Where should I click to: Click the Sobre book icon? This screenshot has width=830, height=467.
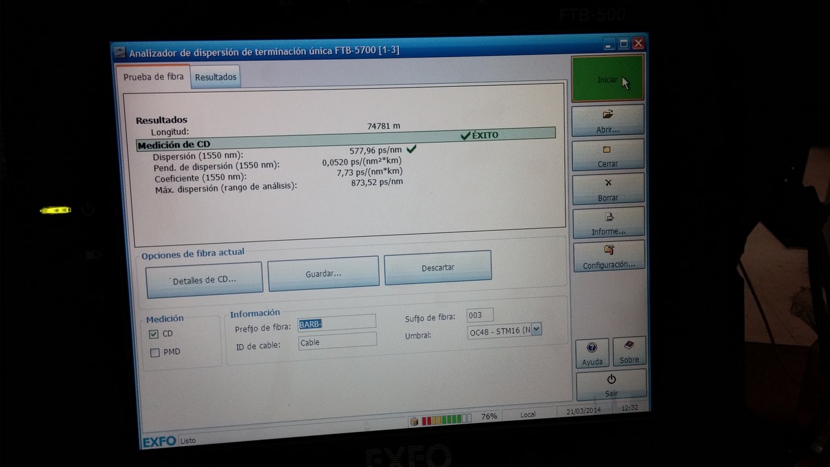[x=628, y=346]
